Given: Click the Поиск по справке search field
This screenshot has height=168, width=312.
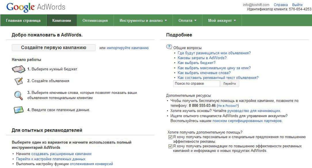Looking at the screenshot, I should (x=197, y=84).
